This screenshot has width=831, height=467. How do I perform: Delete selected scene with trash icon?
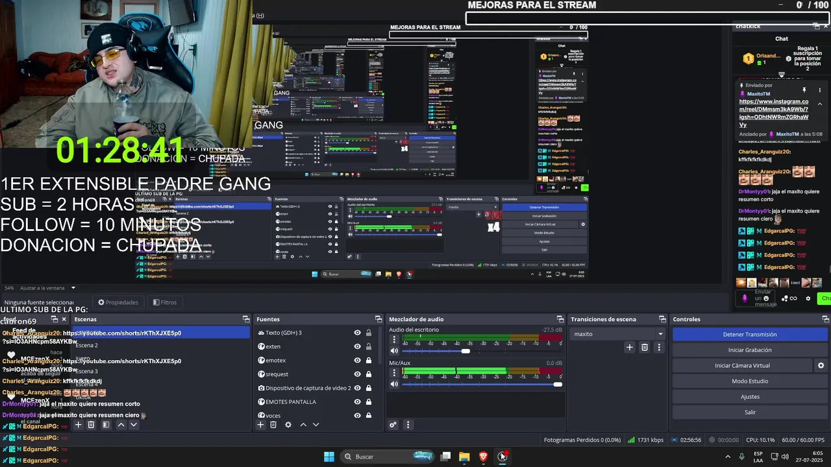coord(91,425)
